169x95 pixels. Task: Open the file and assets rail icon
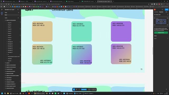(2, 13)
